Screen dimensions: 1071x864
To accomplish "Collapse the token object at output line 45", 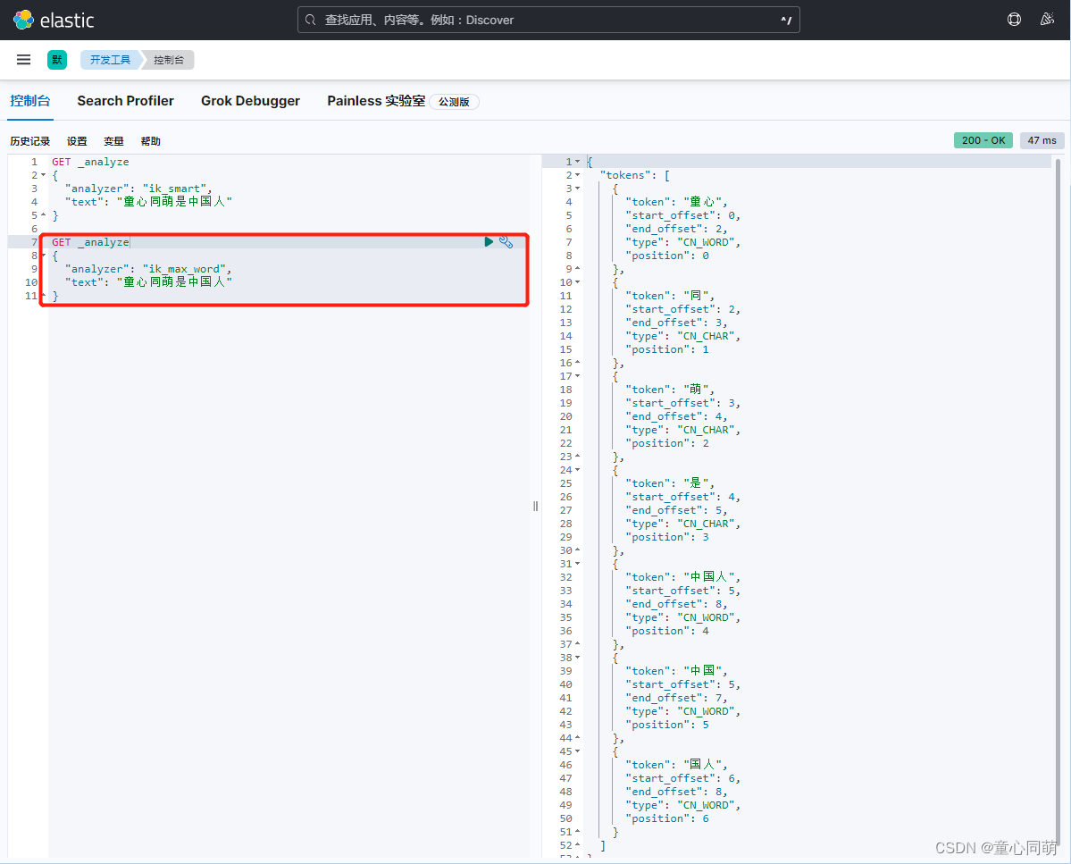I will click(x=578, y=751).
